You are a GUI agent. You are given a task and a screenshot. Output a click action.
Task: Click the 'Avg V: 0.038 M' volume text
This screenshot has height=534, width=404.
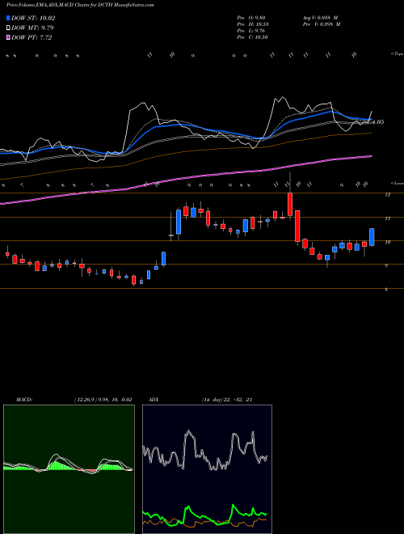(319, 18)
